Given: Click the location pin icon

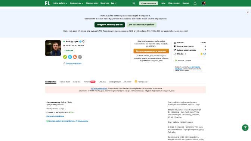Looking at the screenshot, I should [x=176, y=60].
